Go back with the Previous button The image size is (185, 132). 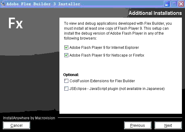138,126
